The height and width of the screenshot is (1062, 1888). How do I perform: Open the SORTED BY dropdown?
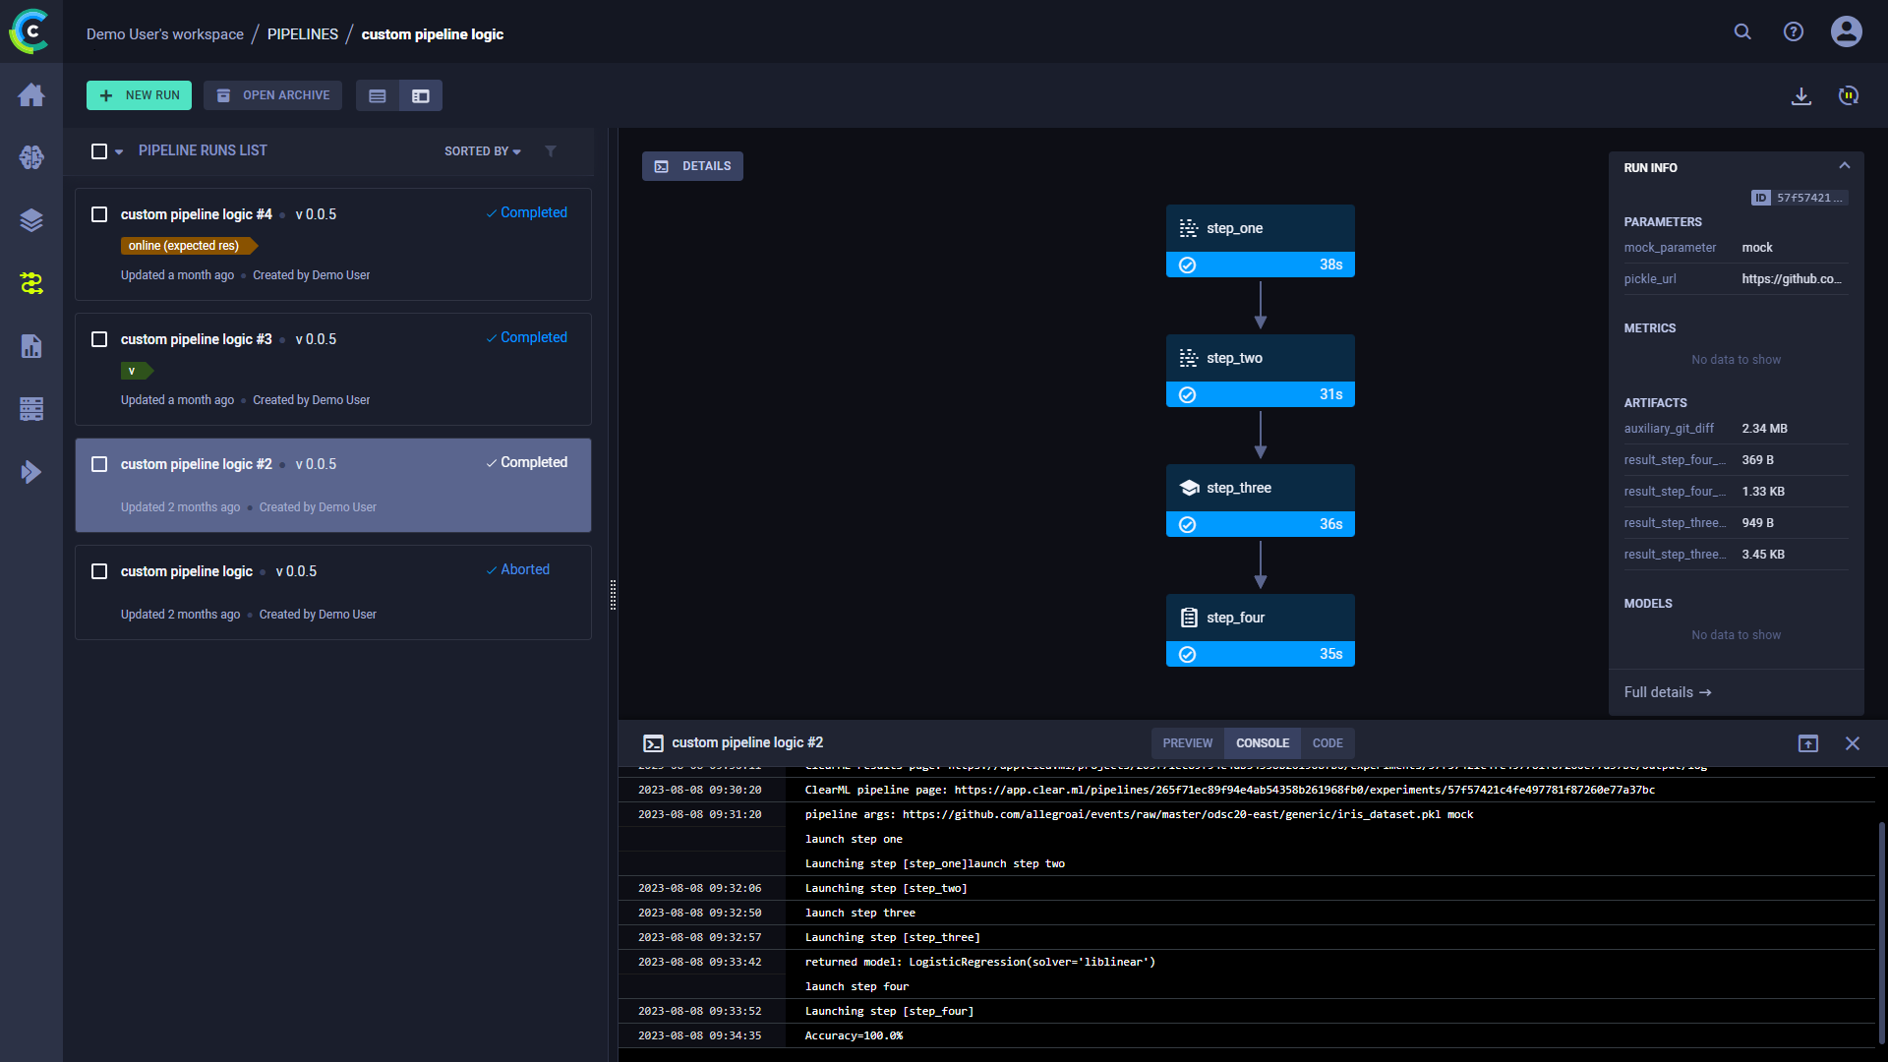(x=481, y=151)
